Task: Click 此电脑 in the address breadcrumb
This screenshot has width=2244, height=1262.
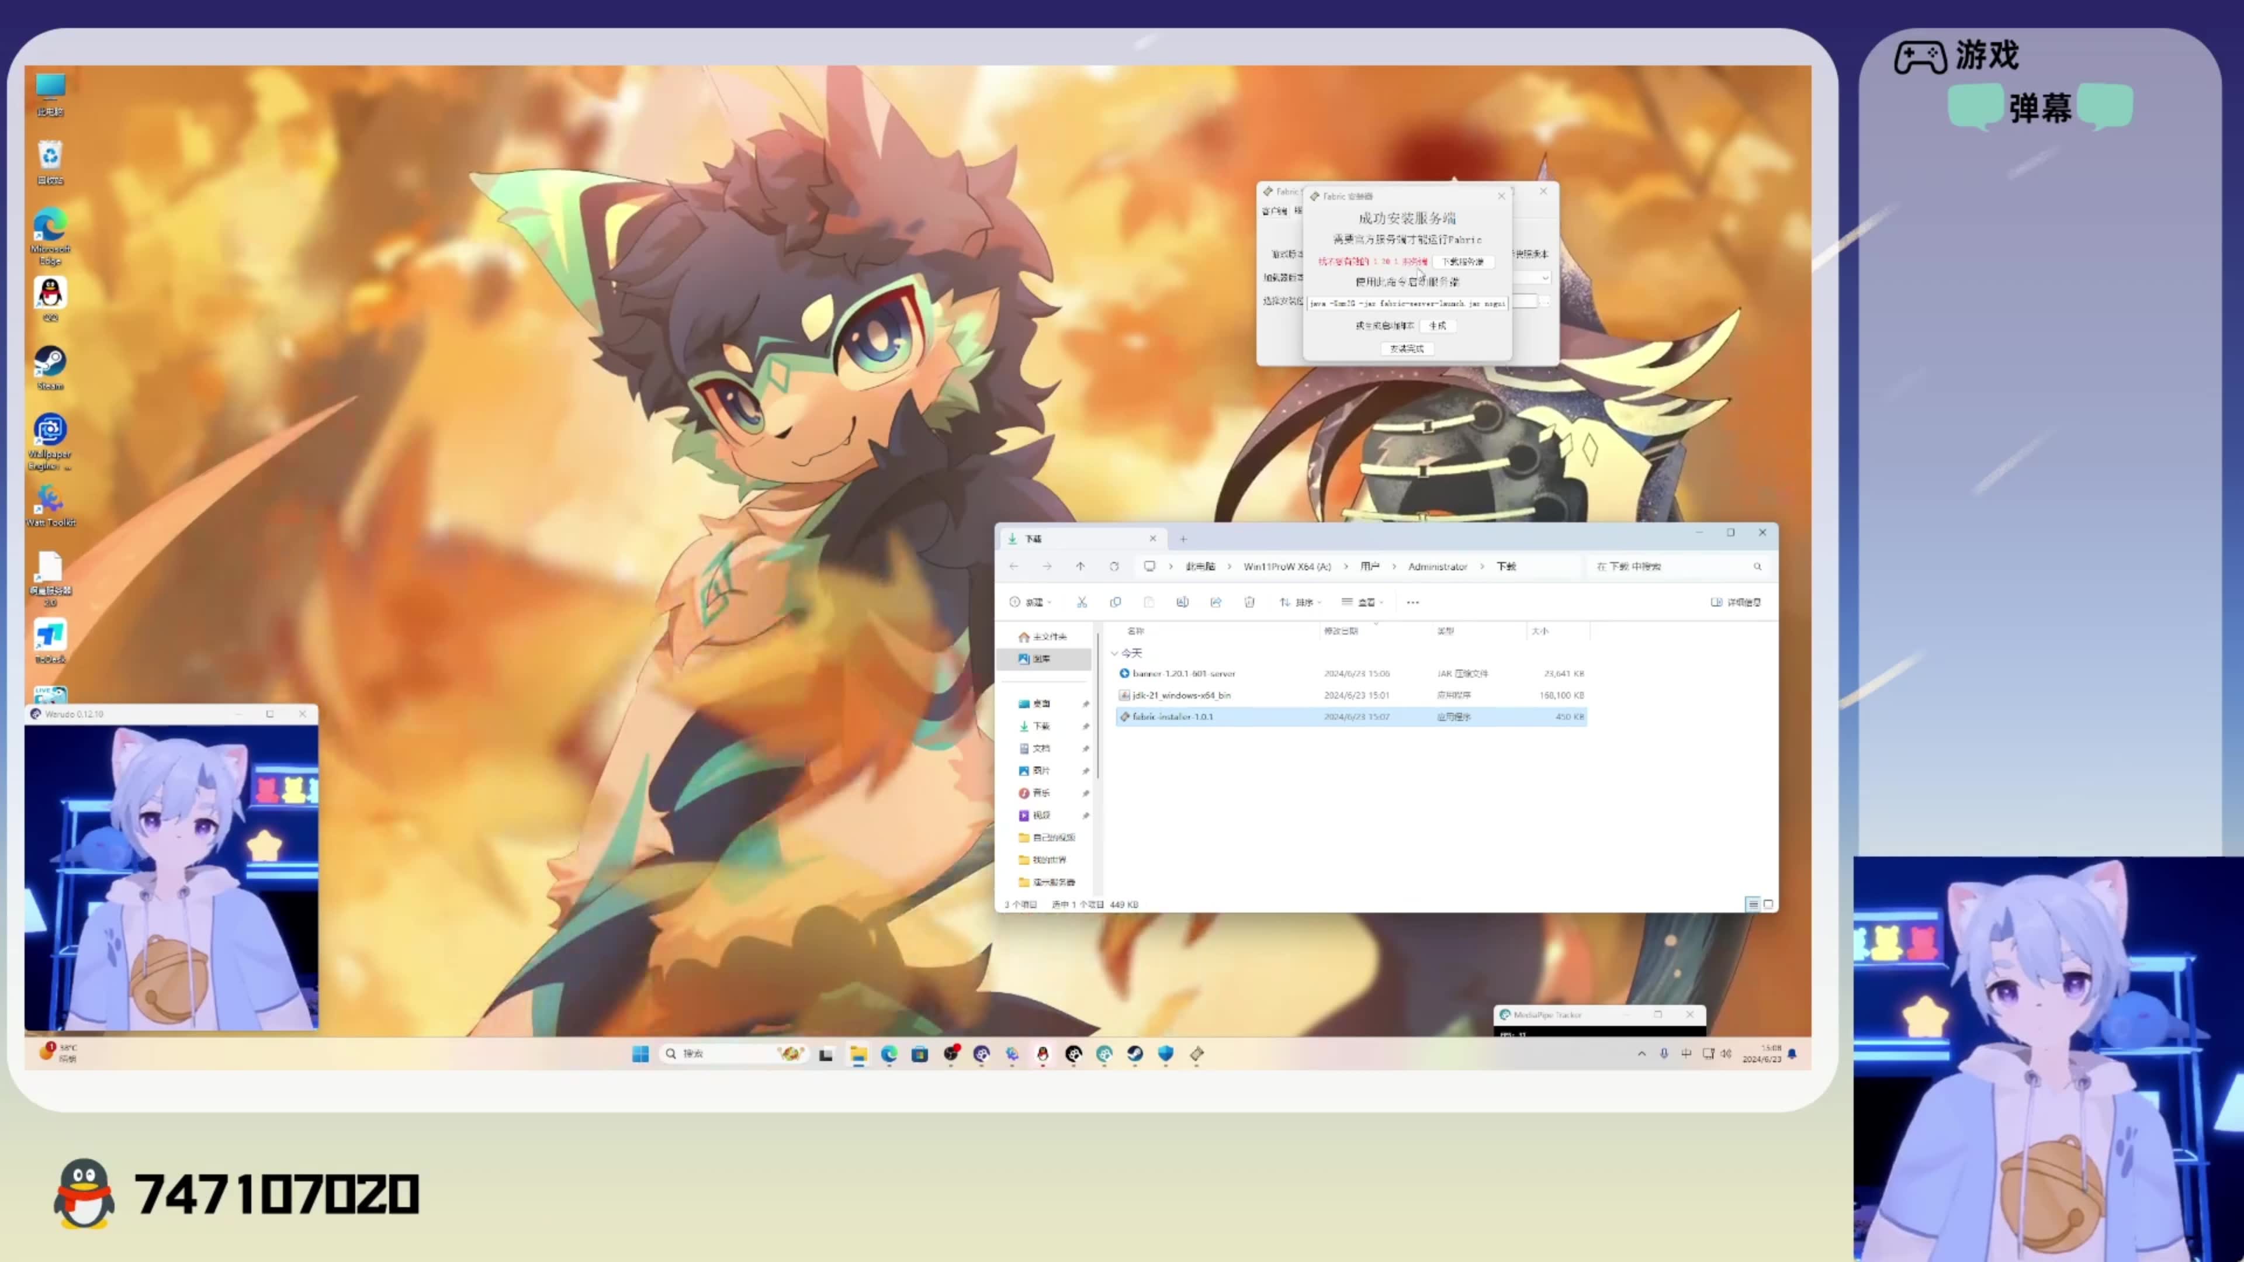Action: pos(1200,566)
